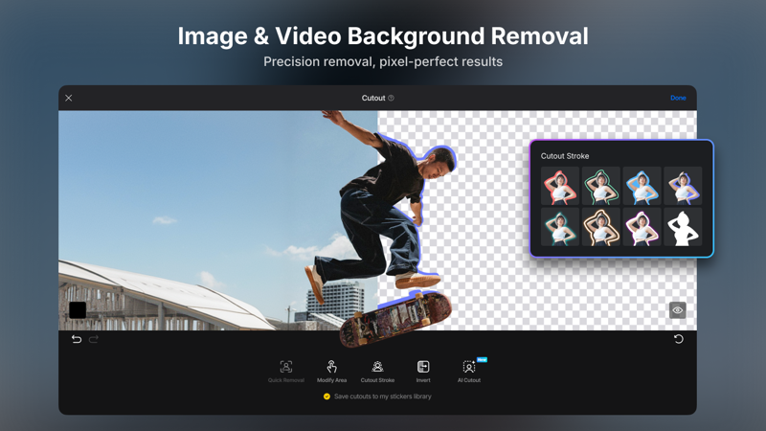Click the New badge on AI Cutout

[x=482, y=360]
